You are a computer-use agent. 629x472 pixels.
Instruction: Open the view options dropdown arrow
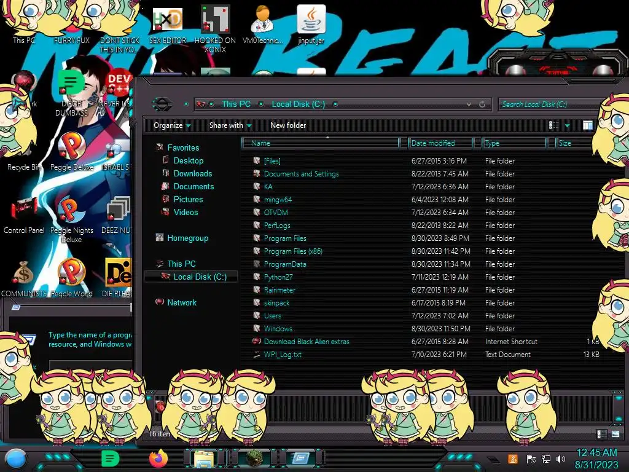pos(567,125)
